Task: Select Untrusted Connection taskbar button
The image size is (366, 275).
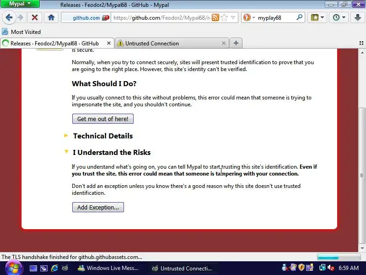Action: click(183, 268)
